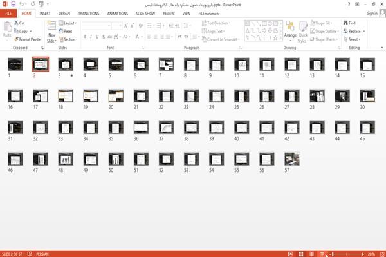Image resolution: width=386 pixels, height=257 pixels.
Task: Click the Paste clipboard icon
Action: point(7,26)
